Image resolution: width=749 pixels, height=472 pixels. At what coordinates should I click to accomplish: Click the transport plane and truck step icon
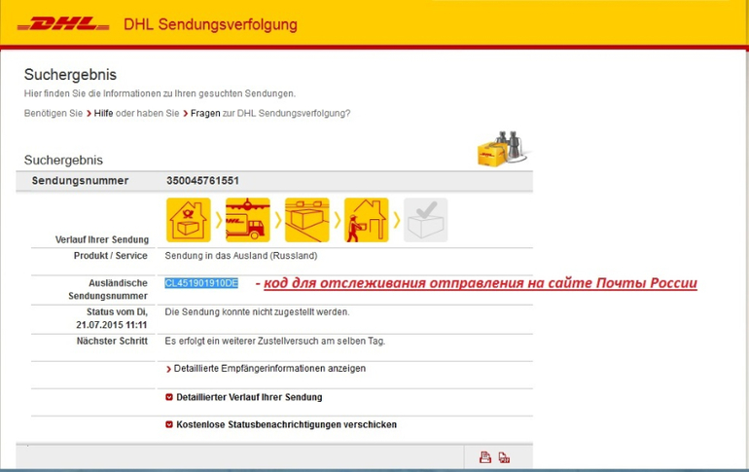coord(247,220)
